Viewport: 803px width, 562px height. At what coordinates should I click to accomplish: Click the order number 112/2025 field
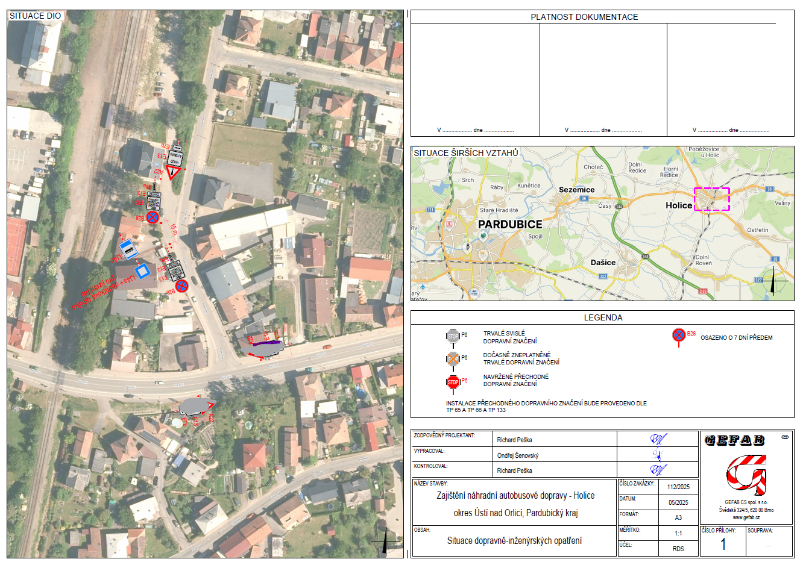click(x=678, y=487)
